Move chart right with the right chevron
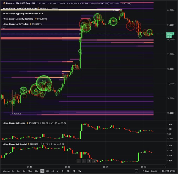 [94, 161]
